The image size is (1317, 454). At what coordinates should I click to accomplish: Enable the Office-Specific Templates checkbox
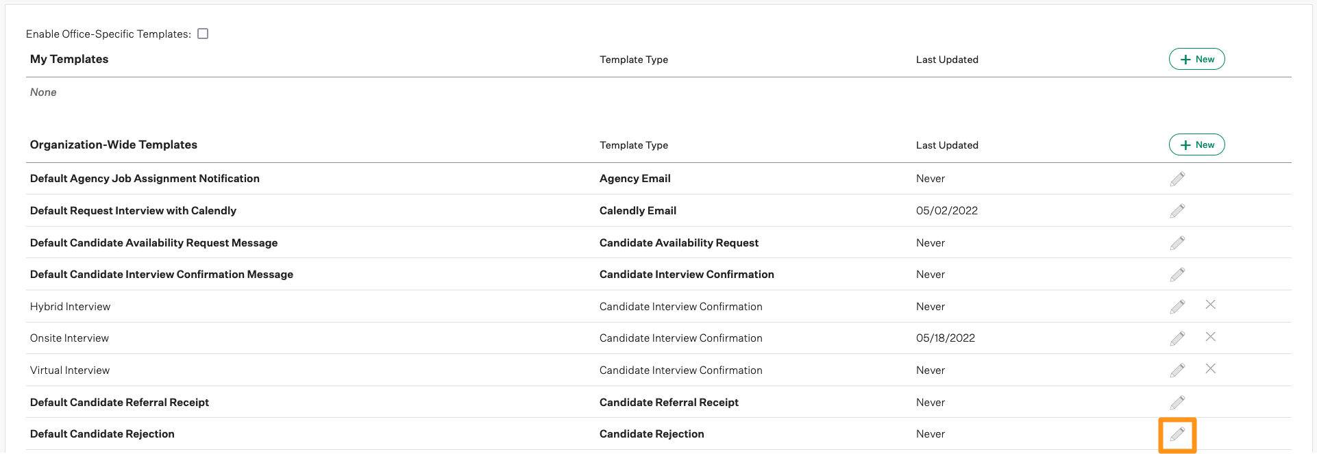pos(203,34)
